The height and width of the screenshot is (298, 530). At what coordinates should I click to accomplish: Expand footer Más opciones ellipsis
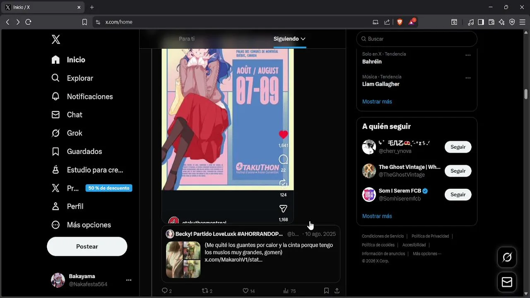tap(427, 254)
